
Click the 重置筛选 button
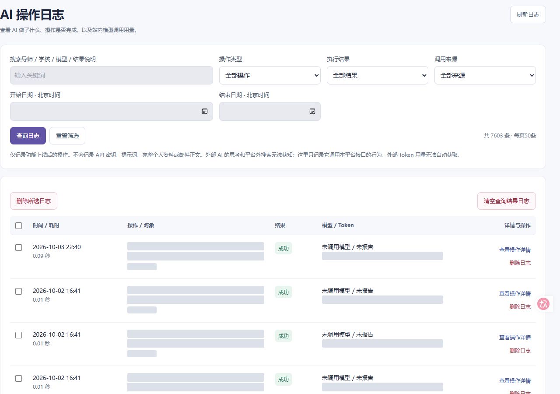click(x=67, y=136)
